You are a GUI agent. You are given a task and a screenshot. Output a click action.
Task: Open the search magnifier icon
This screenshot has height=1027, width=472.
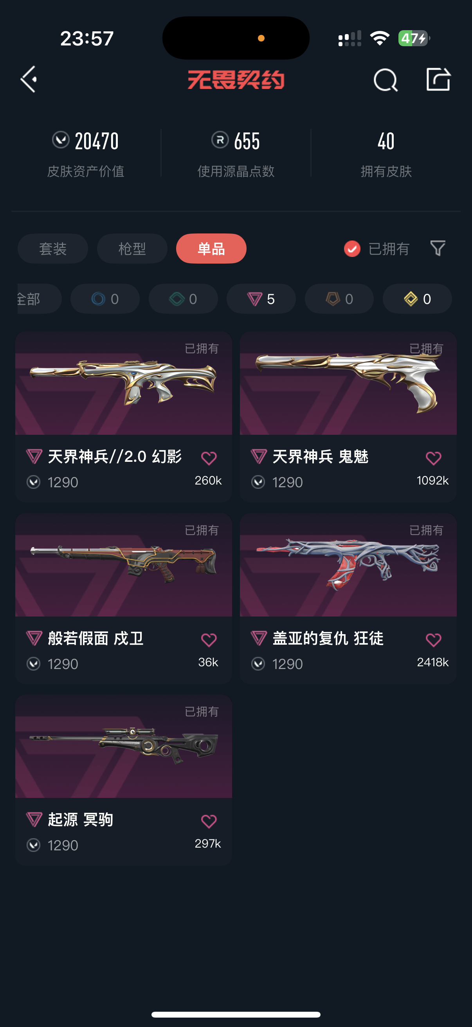(x=386, y=80)
